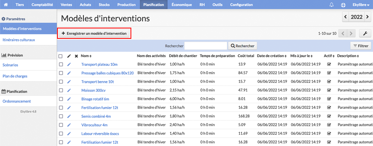
Task: Open the Stocks menu
Action: click(x=104, y=4)
